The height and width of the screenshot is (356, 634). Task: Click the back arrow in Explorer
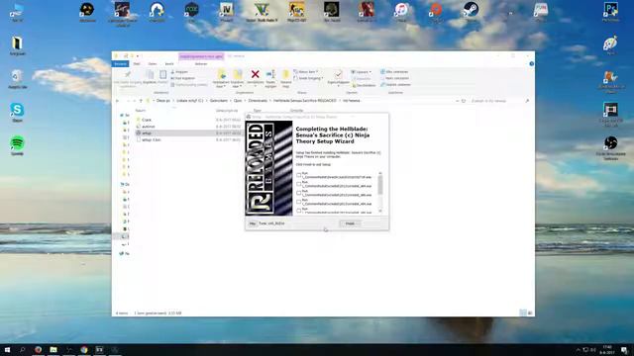pyautogui.click(x=118, y=101)
